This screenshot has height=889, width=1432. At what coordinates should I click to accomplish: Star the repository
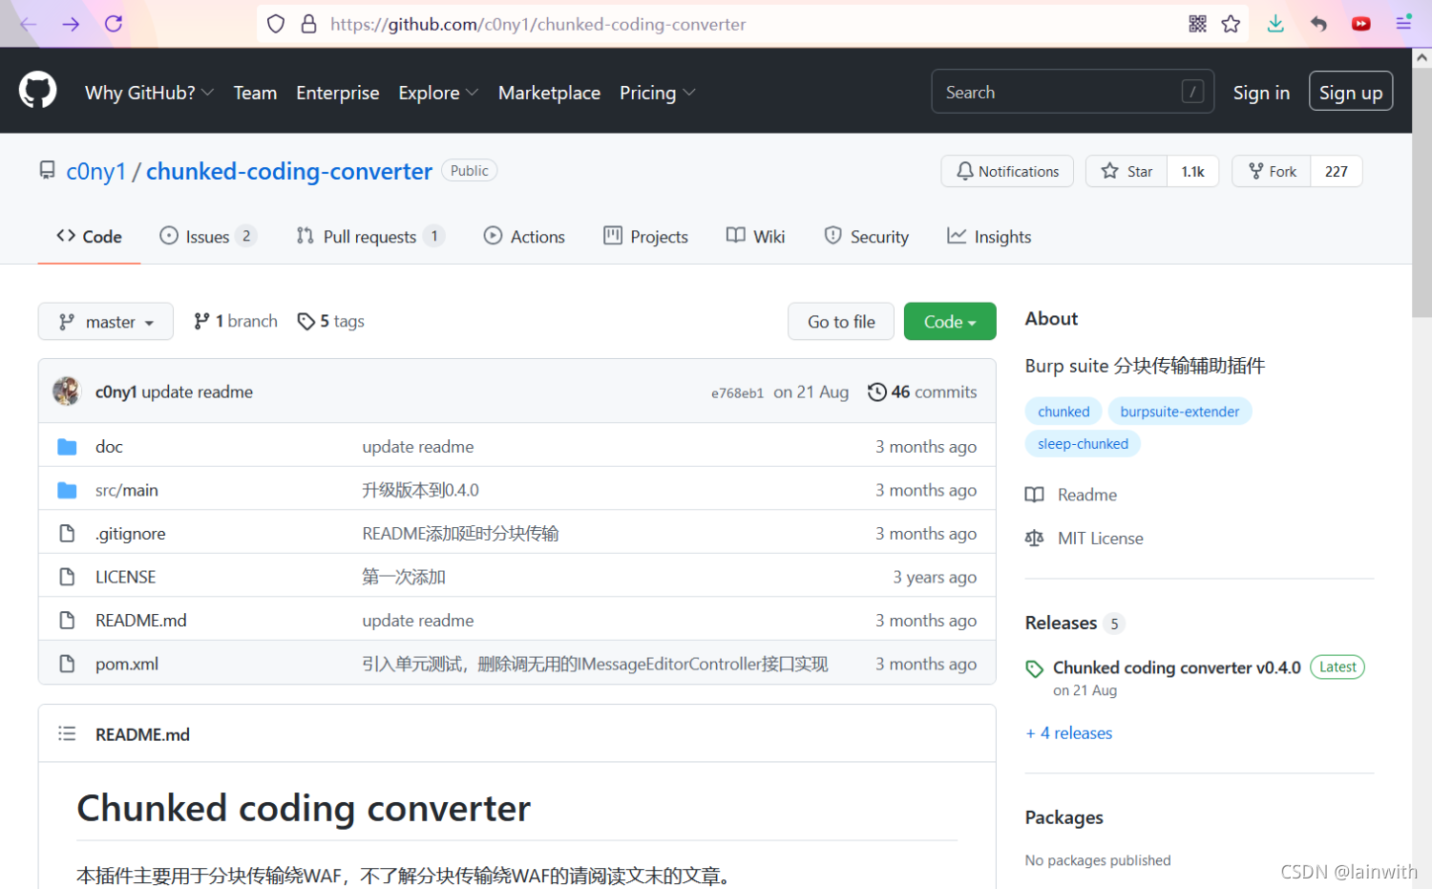[1127, 171]
